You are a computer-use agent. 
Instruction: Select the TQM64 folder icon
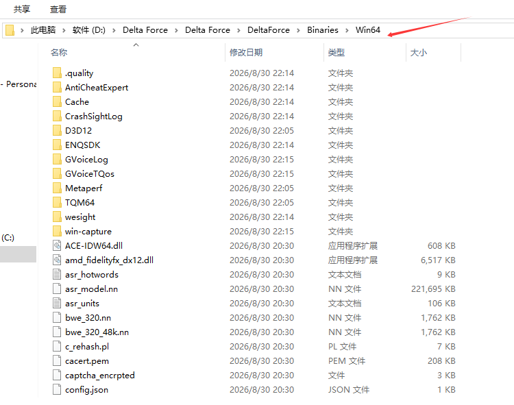(x=57, y=203)
